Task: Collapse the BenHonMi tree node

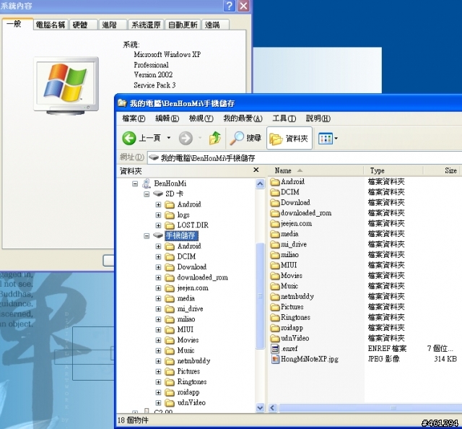Action: (135, 183)
